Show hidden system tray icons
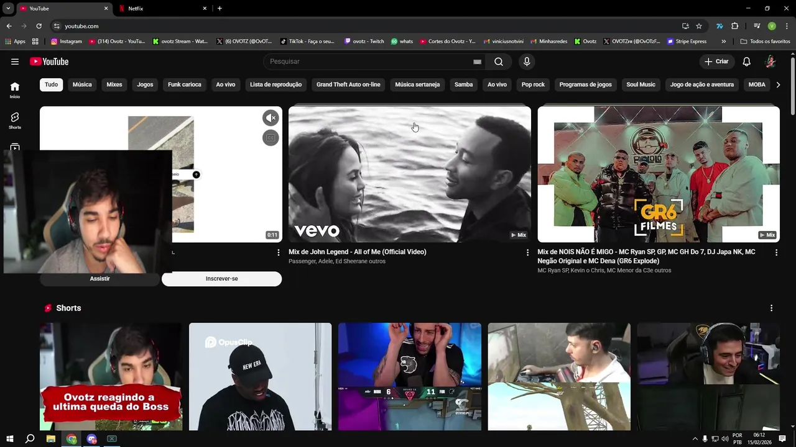The image size is (796, 447). (695, 439)
